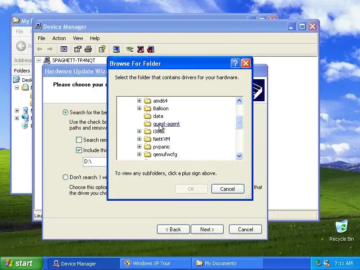Switch to Windows XP Tour taskbar item
The image size is (360, 270).
(x=155, y=263)
